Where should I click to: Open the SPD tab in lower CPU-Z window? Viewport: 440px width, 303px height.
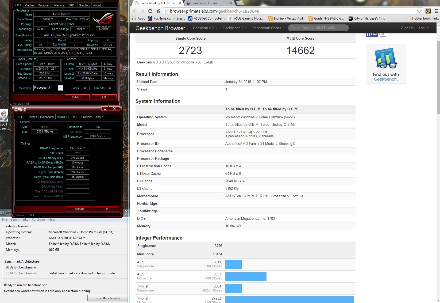tap(74, 117)
